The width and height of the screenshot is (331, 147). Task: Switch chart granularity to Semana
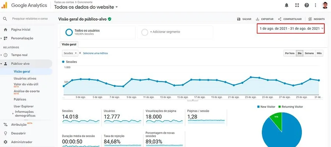309,53
